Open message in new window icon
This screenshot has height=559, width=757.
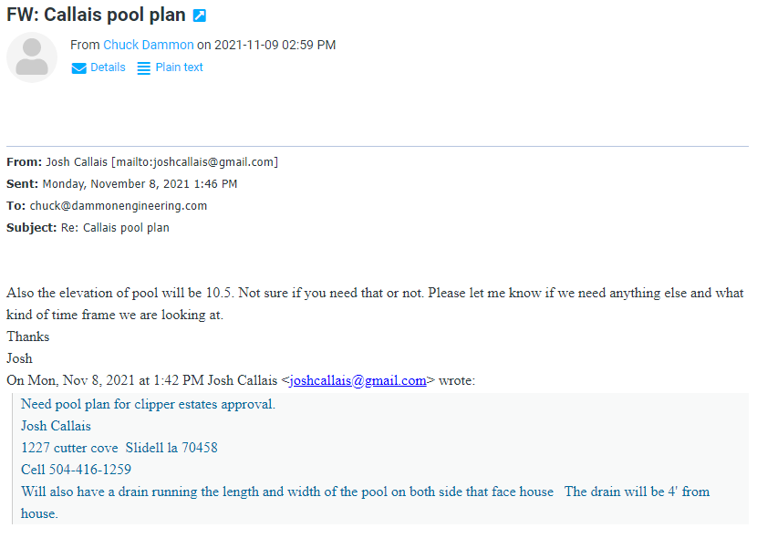pos(201,16)
